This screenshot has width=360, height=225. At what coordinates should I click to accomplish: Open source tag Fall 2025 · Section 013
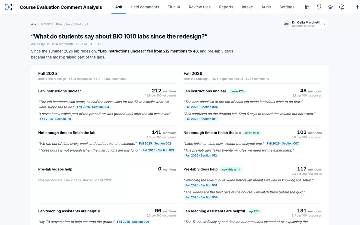click(158, 150)
